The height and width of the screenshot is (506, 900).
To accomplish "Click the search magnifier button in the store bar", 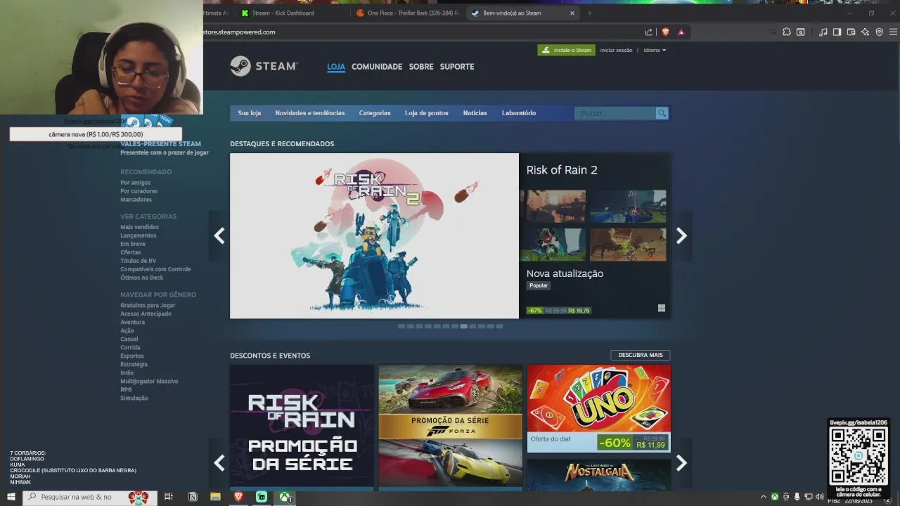I will coord(662,113).
